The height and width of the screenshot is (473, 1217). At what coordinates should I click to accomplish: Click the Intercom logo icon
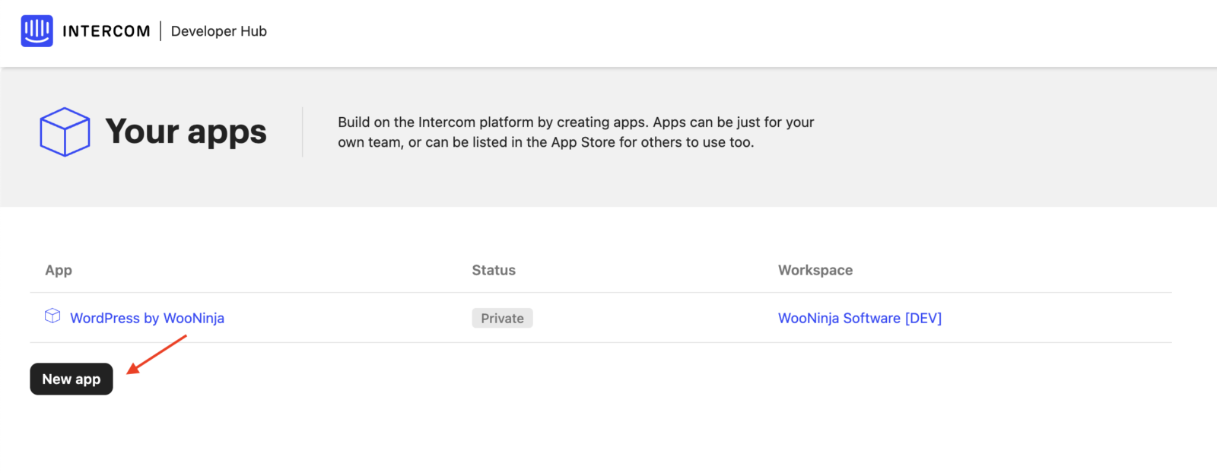(37, 31)
